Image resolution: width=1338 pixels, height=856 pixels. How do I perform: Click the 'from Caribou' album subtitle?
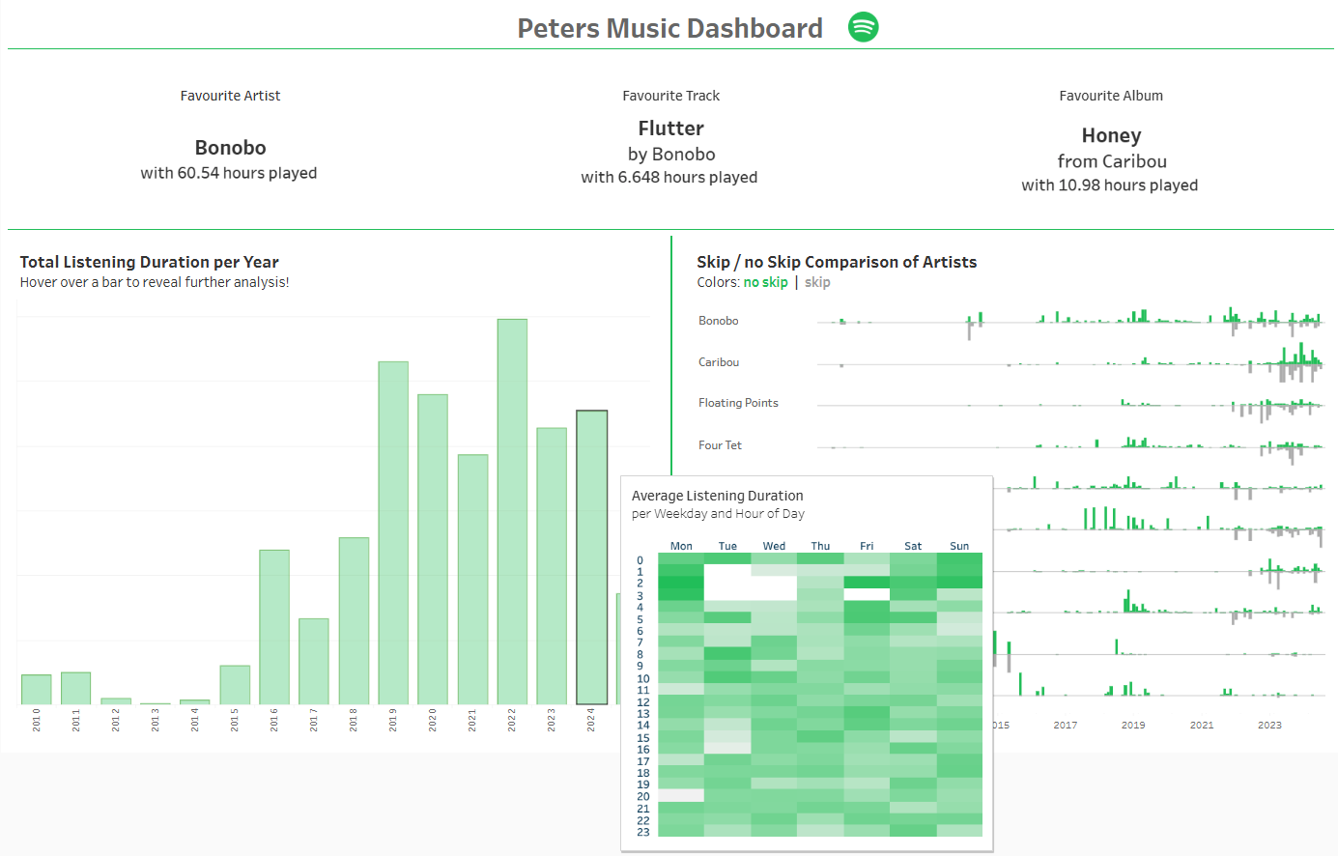pyautogui.click(x=1112, y=161)
